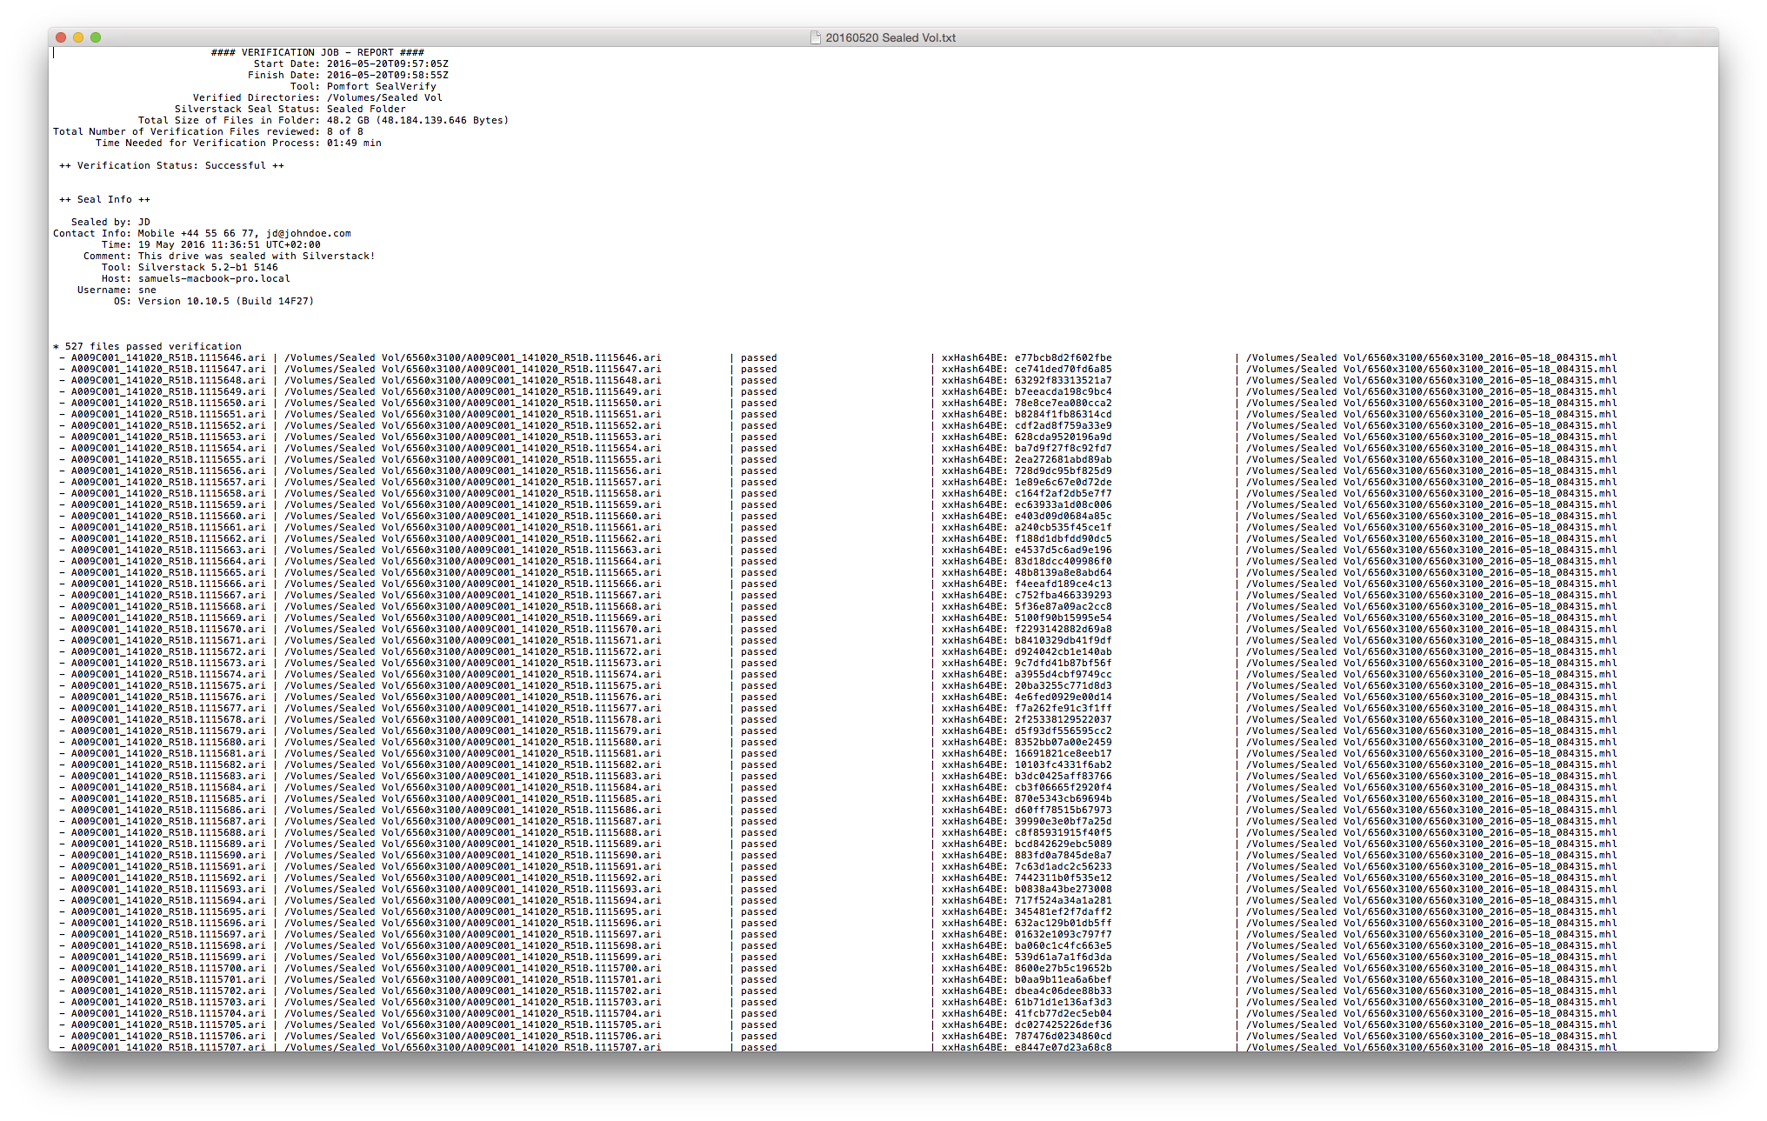This screenshot has height=1121, width=1767.
Task: Click hash value ba060c1c4fc663e5
Action: tap(1063, 945)
